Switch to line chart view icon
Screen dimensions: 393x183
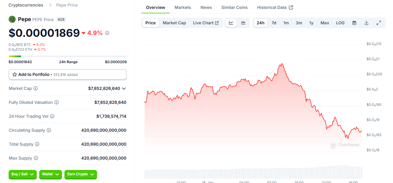pos(231,23)
